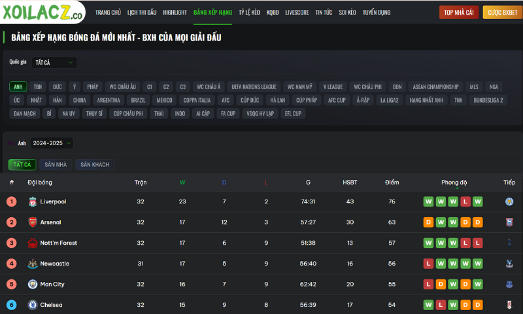Select the ARGENTINA league filter
This screenshot has width=523, height=314.
click(x=109, y=100)
